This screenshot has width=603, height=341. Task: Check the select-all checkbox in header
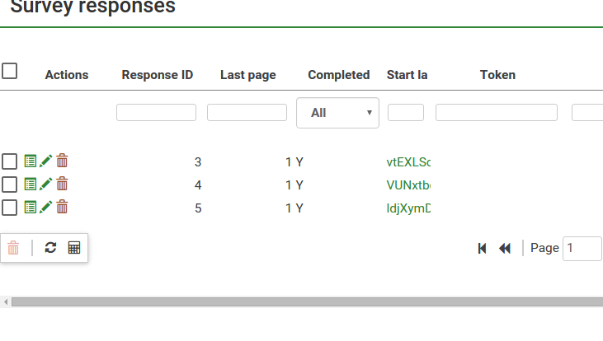click(x=10, y=72)
